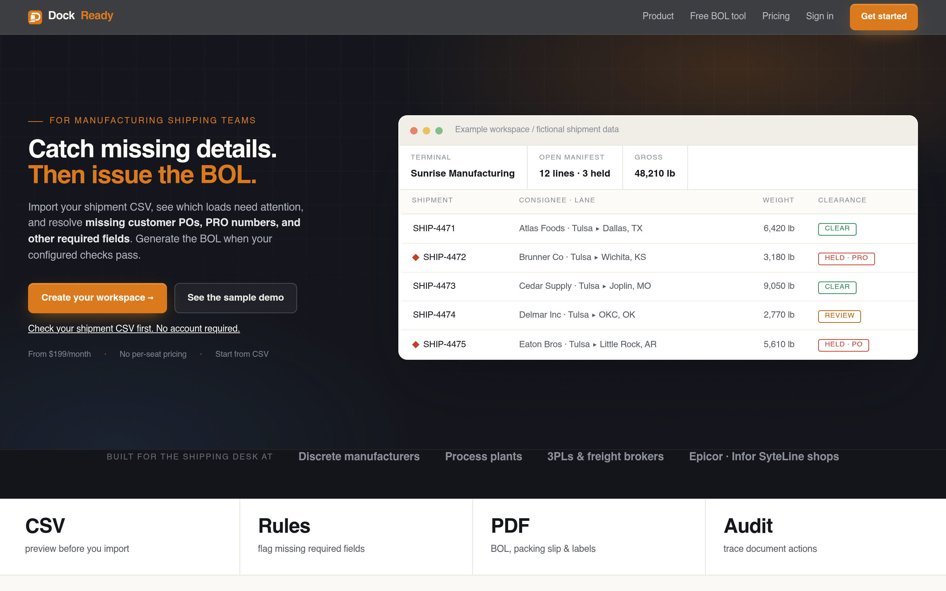Click 3PLs & freight brokers label
This screenshot has width=946, height=591.
tap(605, 457)
